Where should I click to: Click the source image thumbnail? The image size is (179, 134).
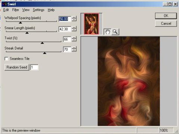point(92,24)
